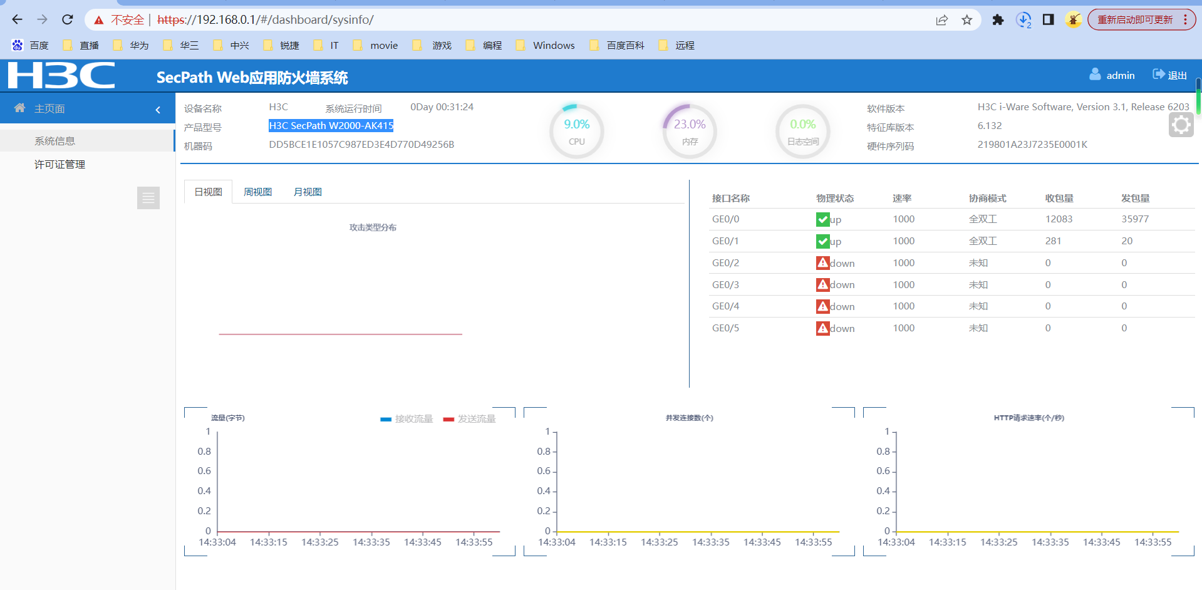Switch to the 周视图 tab
This screenshot has height=590, width=1202.
coord(257,192)
